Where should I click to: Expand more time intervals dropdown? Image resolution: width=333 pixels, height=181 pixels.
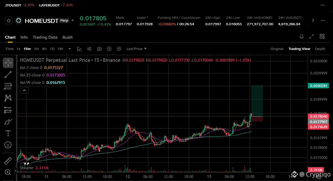tap(69, 49)
